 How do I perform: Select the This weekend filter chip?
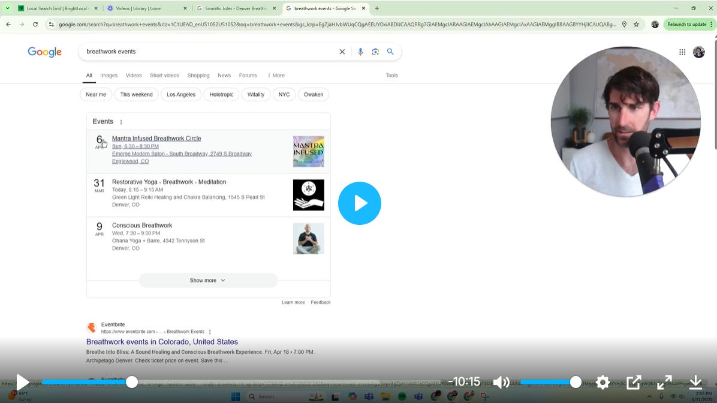click(x=136, y=95)
